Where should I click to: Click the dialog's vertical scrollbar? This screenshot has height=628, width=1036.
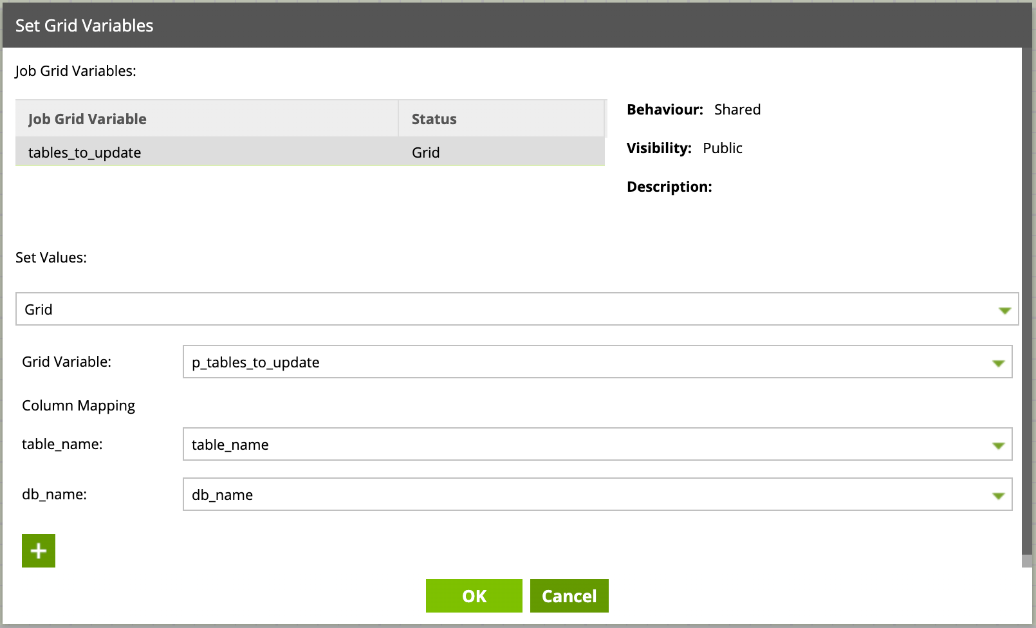1027,302
